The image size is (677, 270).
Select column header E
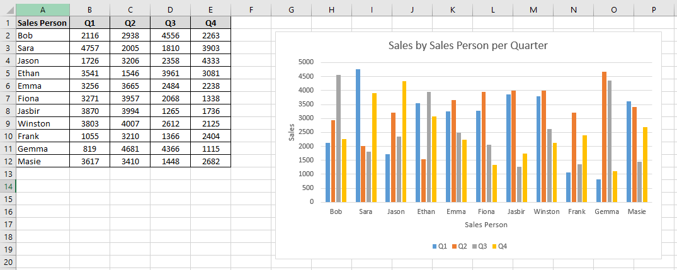pos(210,9)
